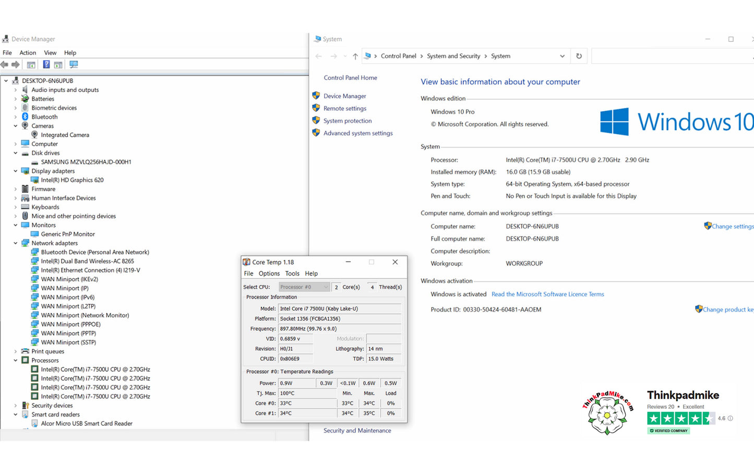Select the Intel(R) Ethernet Connection (4) I219-V row
The height and width of the screenshot is (474, 754).
click(x=91, y=270)
